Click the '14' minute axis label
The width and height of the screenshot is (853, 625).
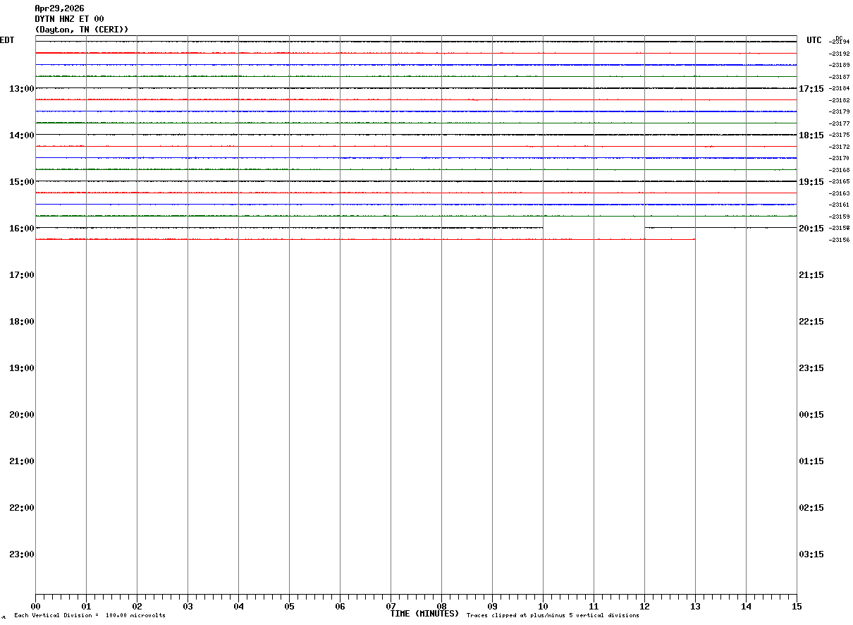coord(746,606)
